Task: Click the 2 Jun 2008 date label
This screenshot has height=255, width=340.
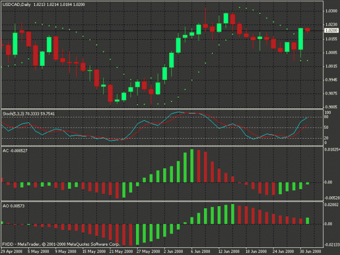Action: point(173,252)
